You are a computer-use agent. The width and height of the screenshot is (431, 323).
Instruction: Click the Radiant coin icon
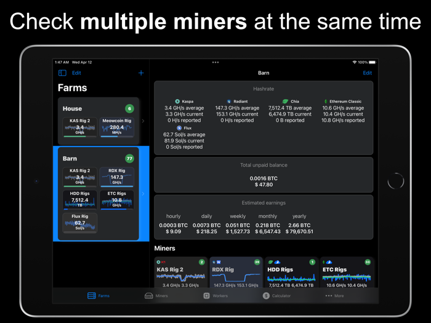point(228,102)
